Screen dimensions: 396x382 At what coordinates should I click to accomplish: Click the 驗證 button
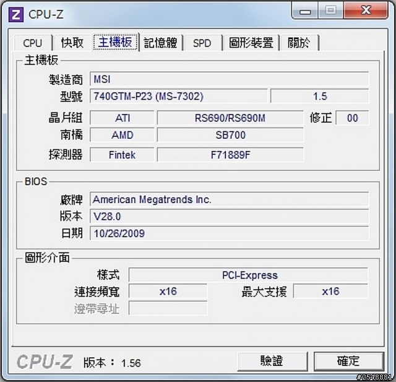(x=272, y=361)
